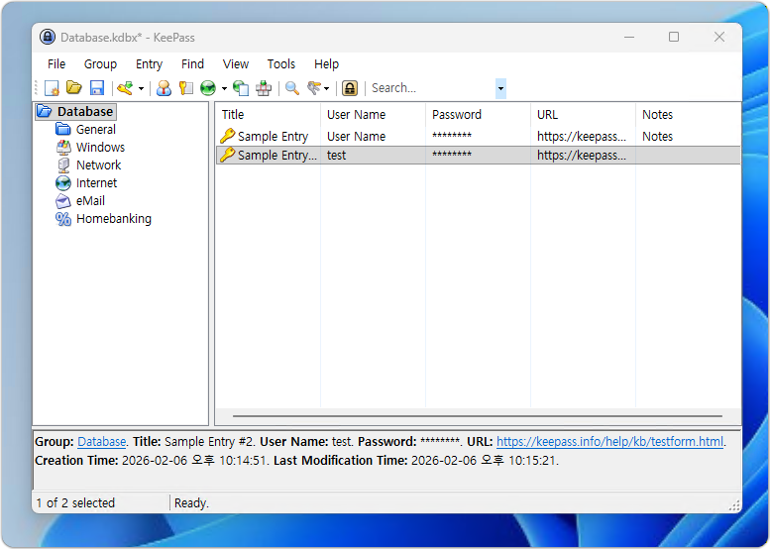Copy user name via the toolbar icon

point(164,88)
